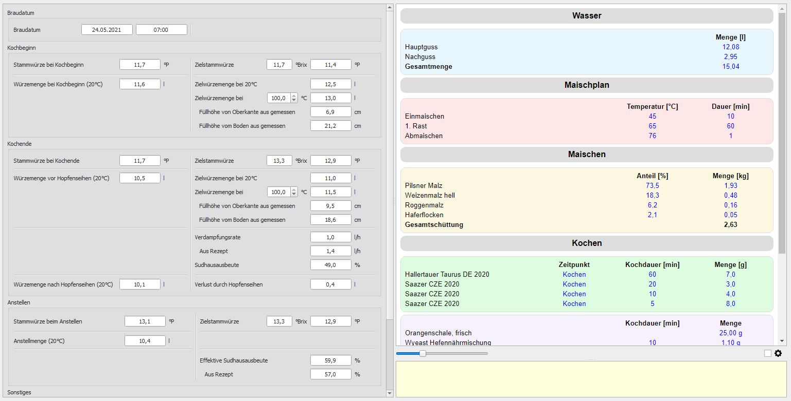Edit Stammwürze bei Kochbeginn value
Image resolution: width=791 pixels, height=401 pixels.
[x=139, y=65]
